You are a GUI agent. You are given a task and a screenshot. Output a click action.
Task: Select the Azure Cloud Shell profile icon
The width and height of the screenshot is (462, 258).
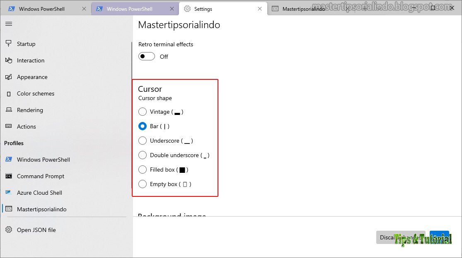[x=9, y=193]
